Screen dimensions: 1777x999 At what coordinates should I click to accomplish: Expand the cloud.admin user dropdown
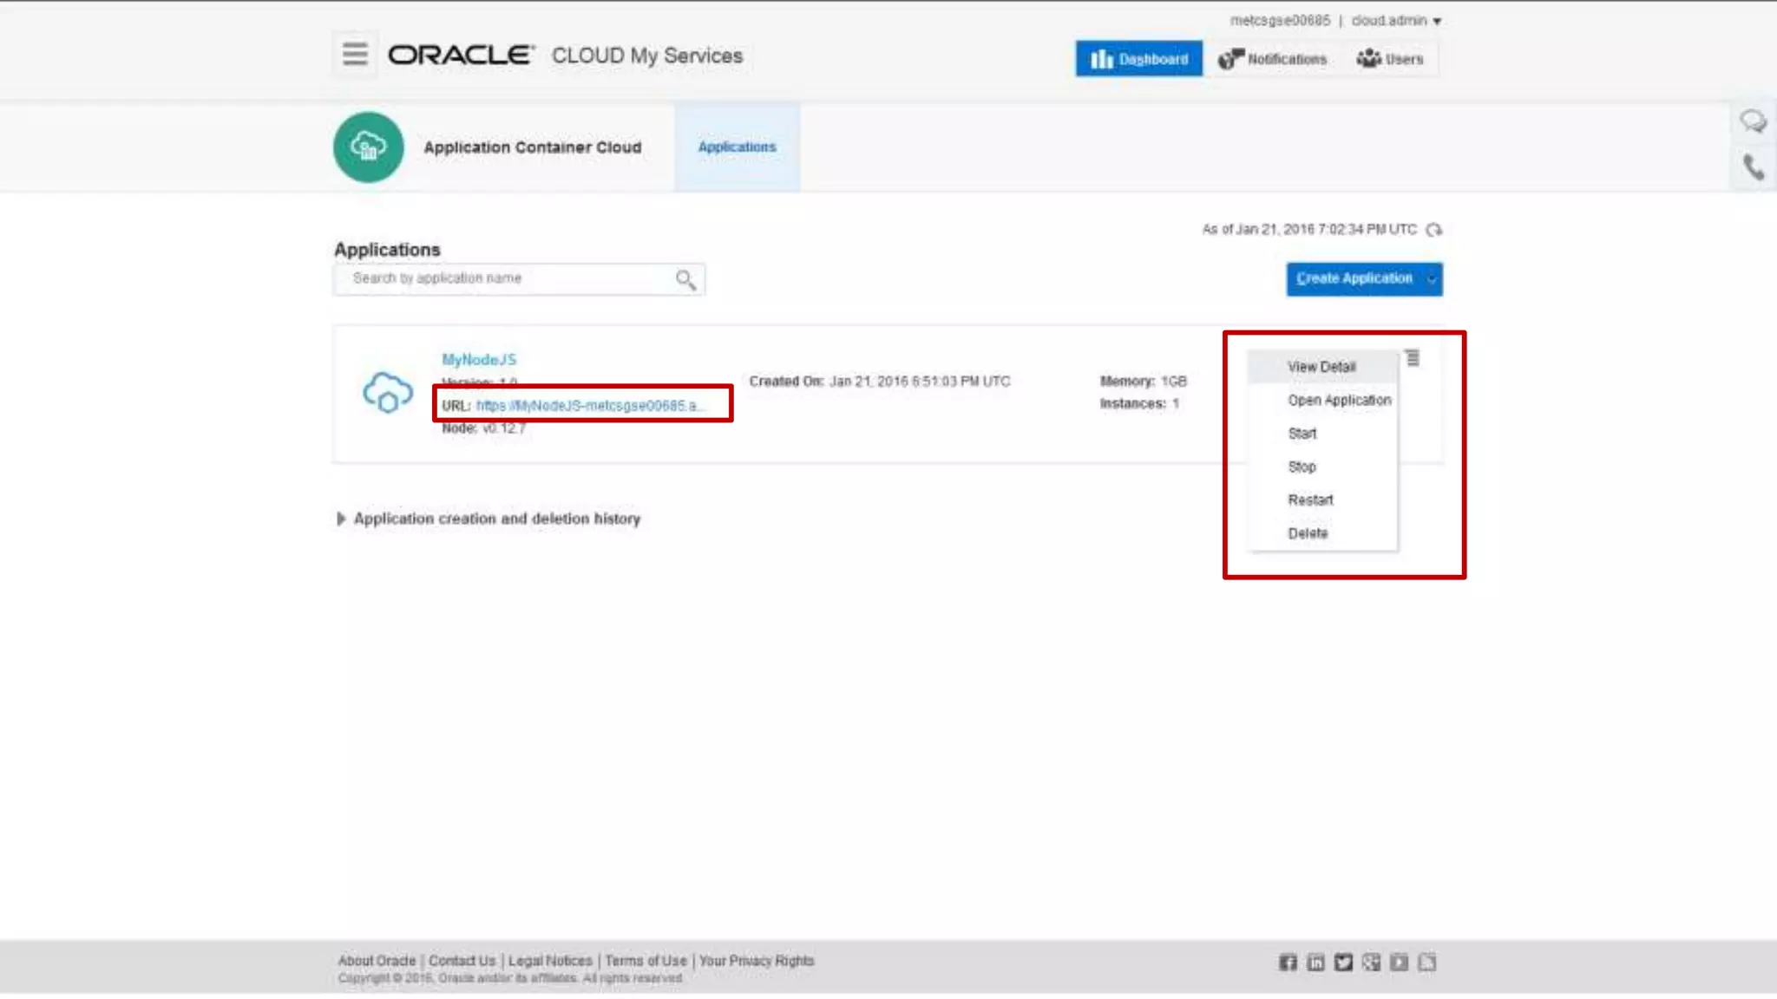tap(1396, 21)
